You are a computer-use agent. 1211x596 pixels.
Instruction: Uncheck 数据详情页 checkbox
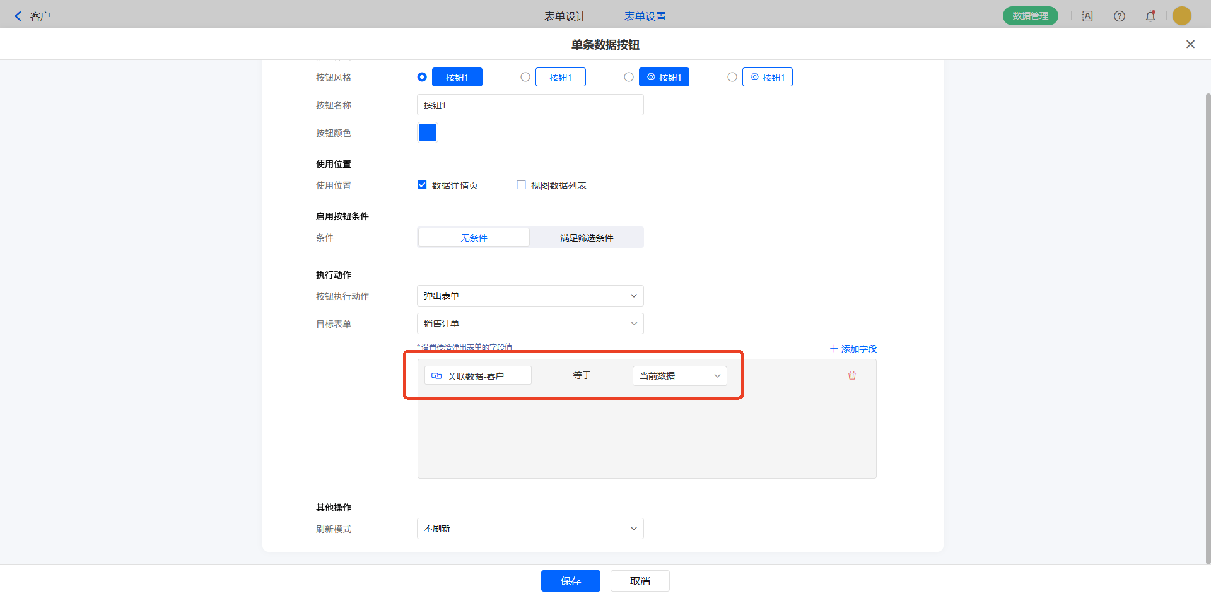pos(422,185)
